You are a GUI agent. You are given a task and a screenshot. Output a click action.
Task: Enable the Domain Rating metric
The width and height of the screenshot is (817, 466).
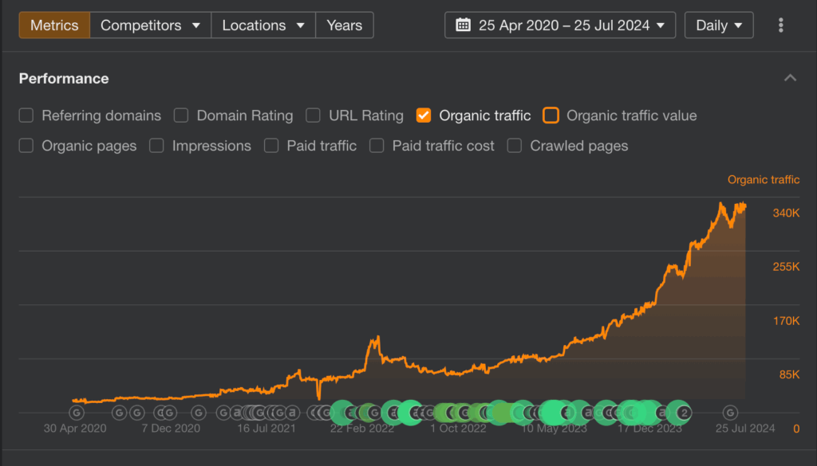pos(181,116)
